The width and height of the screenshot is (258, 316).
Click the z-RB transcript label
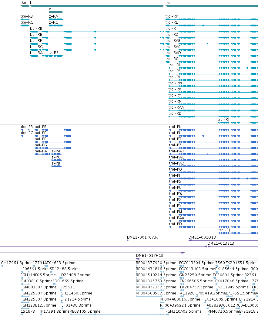54,53
